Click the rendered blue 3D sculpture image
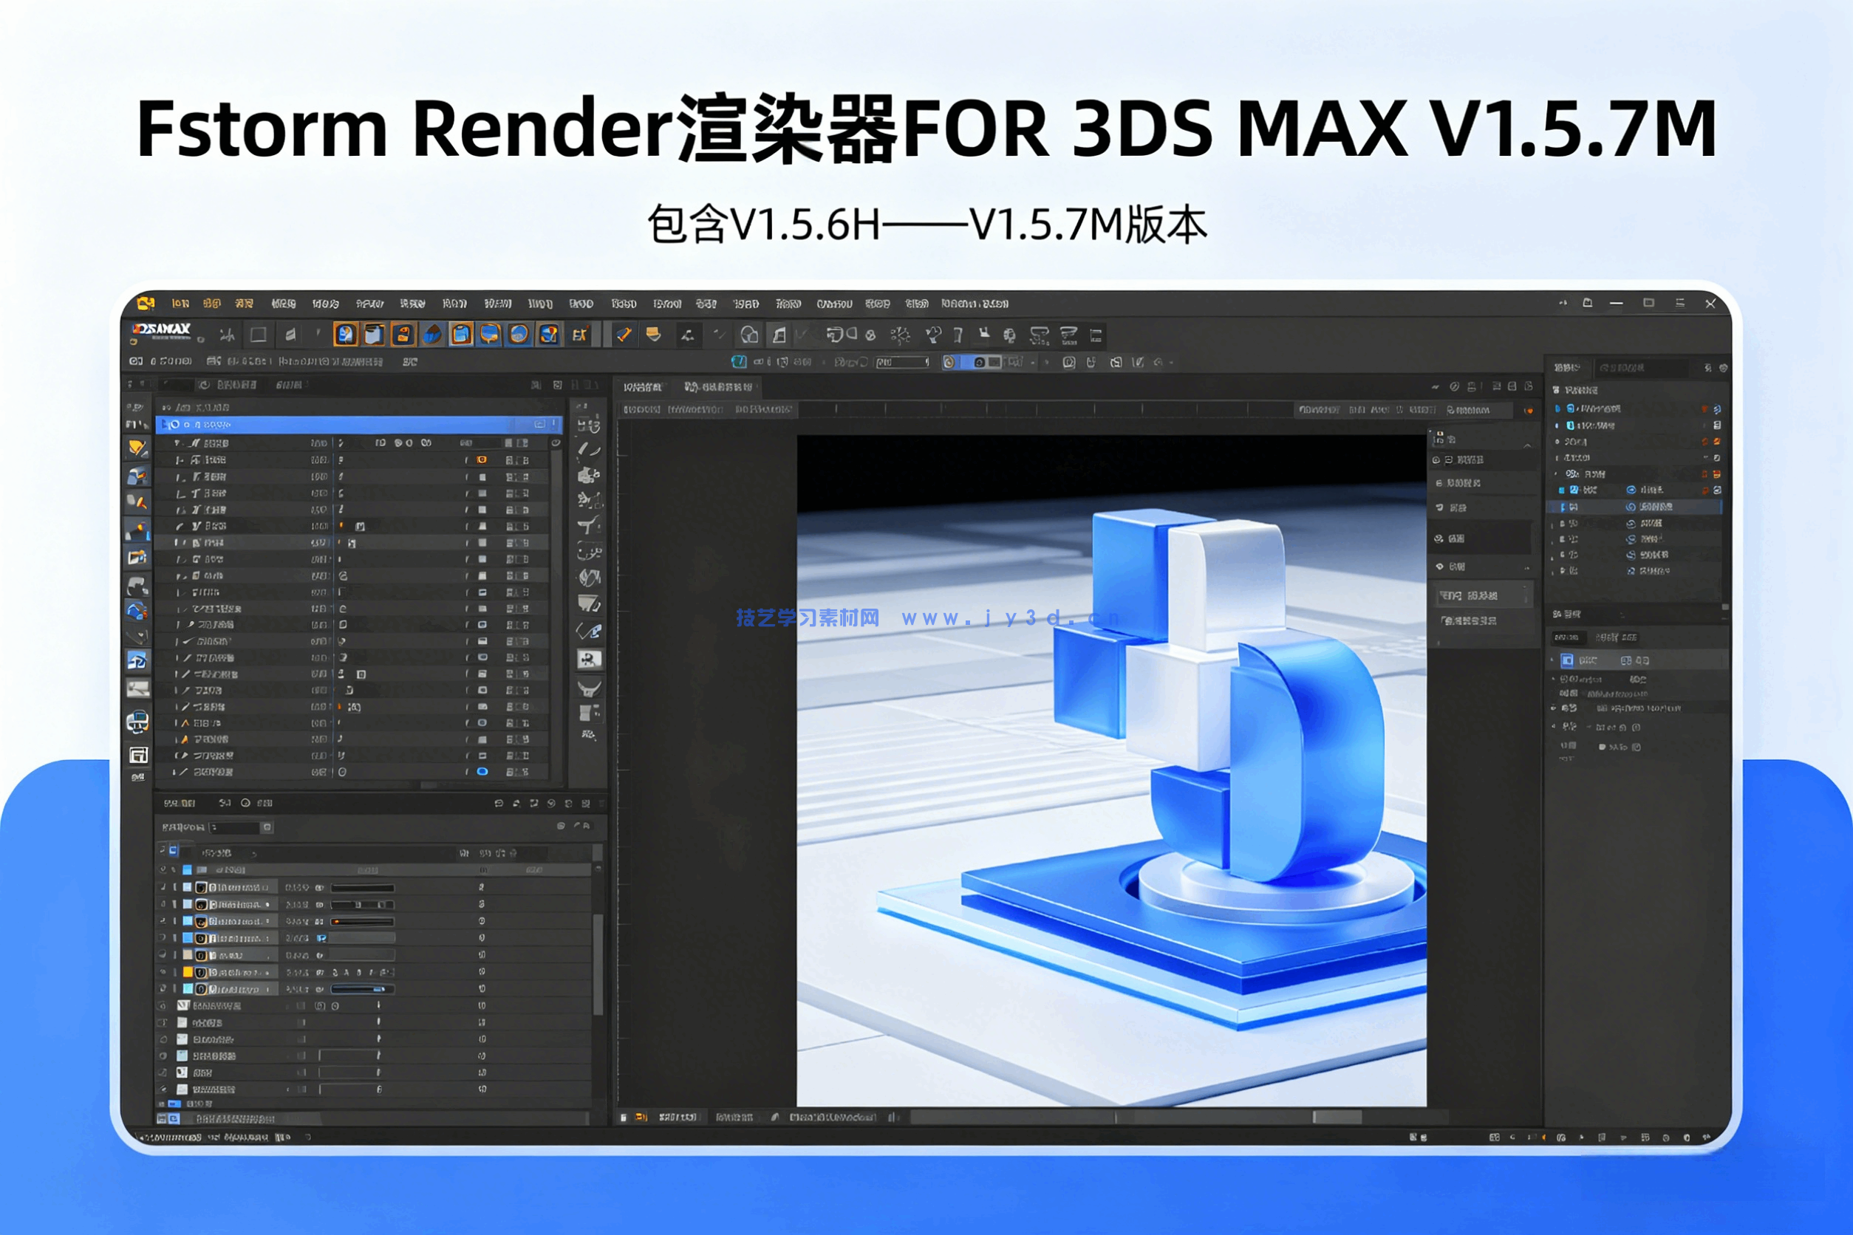Screen dimensions: 1853x1235 point(1112,771)
